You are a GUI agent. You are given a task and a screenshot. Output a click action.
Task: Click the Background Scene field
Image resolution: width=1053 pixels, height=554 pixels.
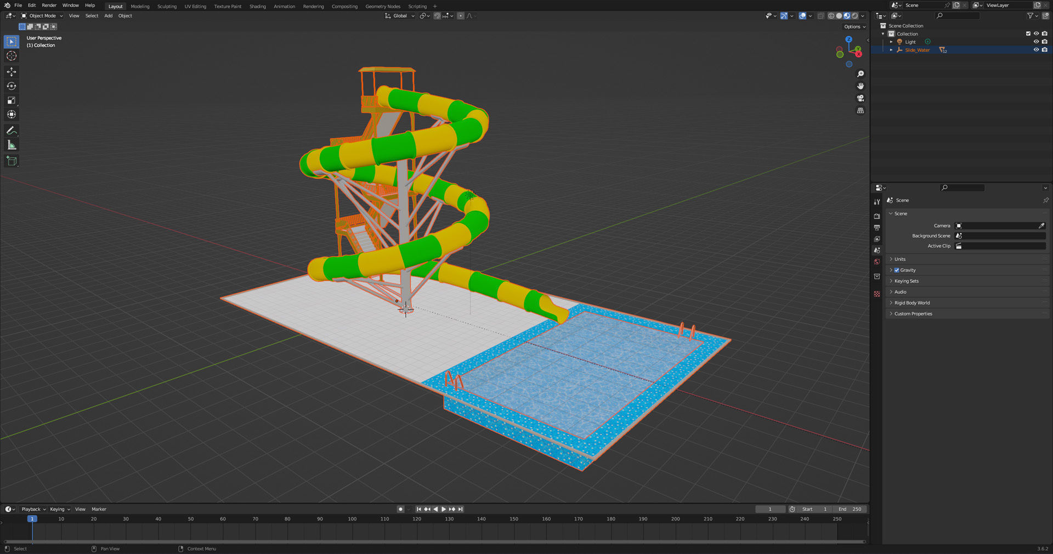[x=1000, y=236]
